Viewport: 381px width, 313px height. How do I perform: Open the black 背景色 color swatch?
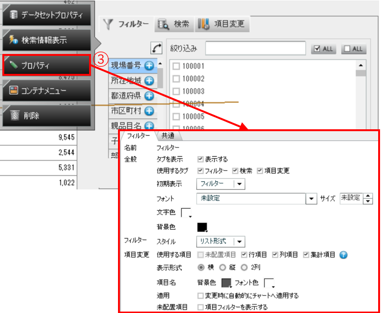click(x=202, y=227)
